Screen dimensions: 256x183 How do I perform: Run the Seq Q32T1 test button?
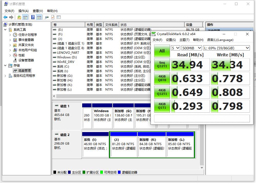(x=162, y=64)
